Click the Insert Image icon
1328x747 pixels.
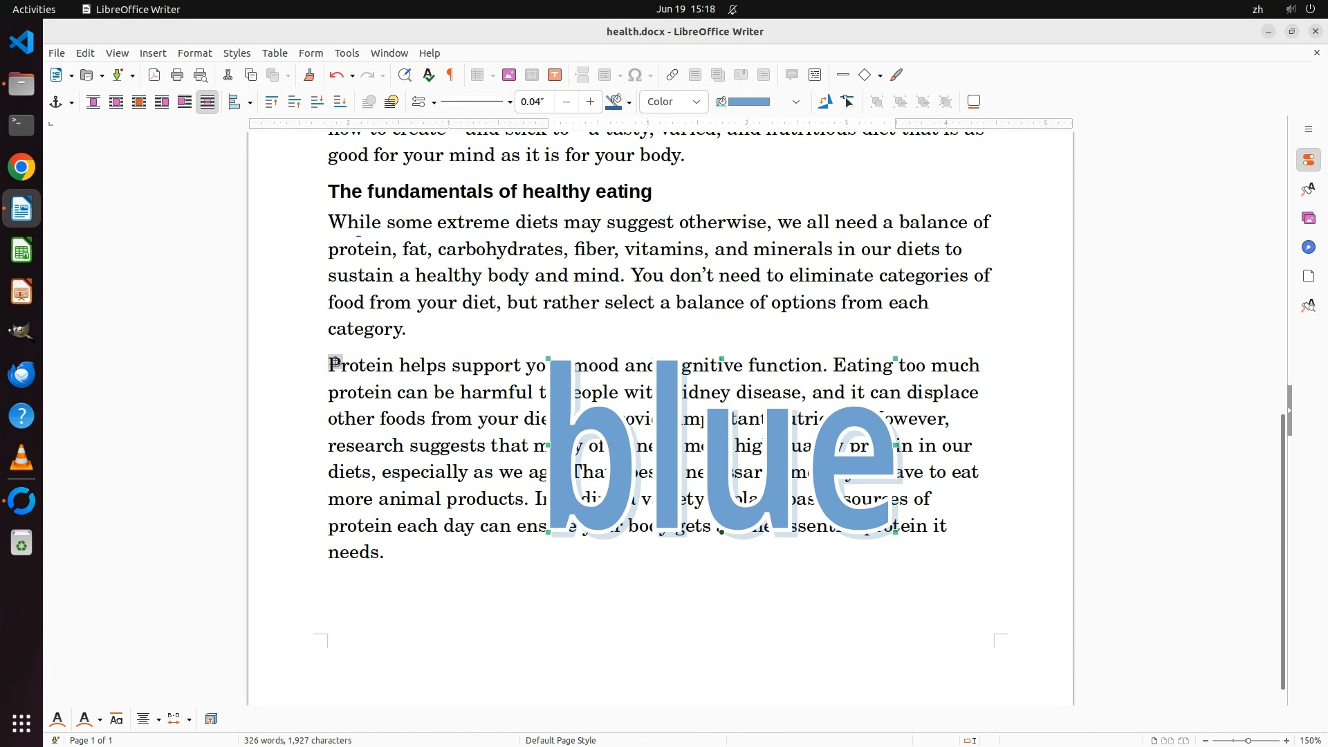[509, 75]
